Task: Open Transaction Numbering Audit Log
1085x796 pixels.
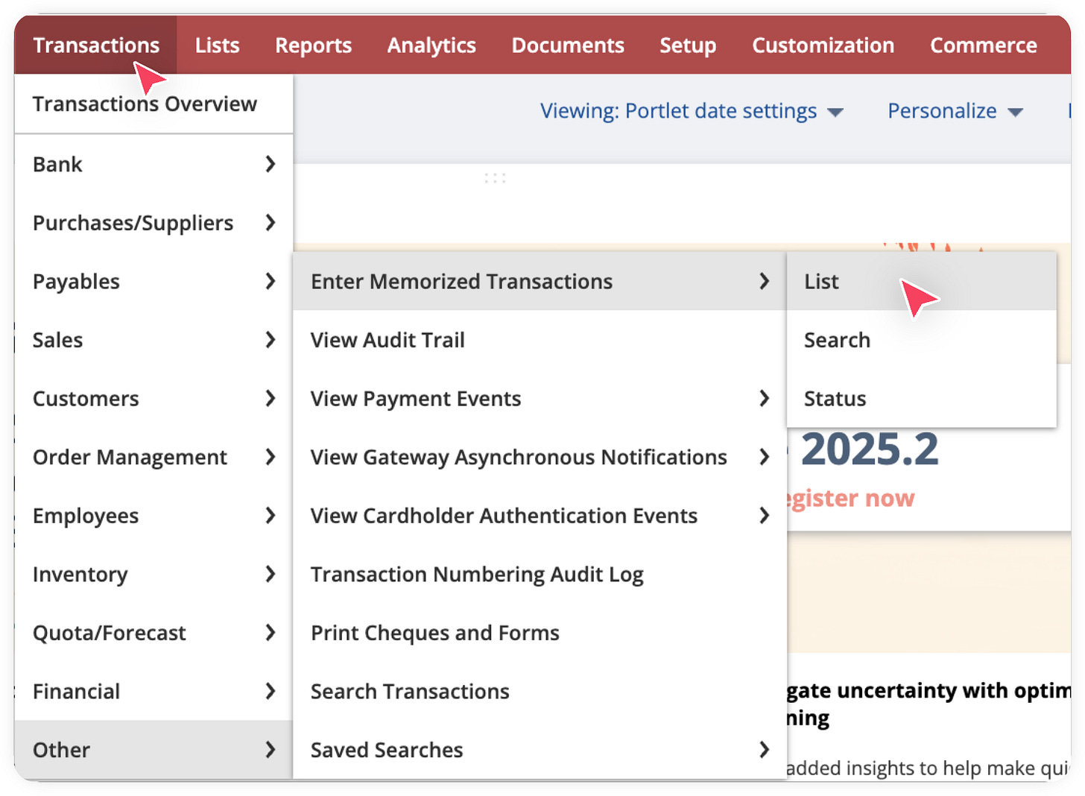Action: tap(540, 574)
